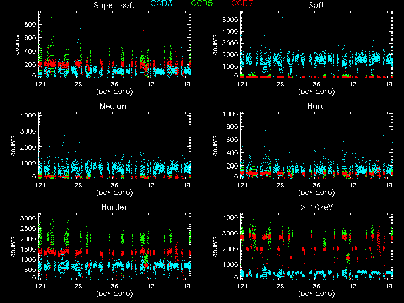Click the (DOY 2010) label under > 10keV plot
The width and height of the screenshot is (404, 303).
pos(317,294)
